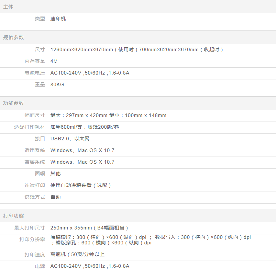This screenshot has height=270, width=276.
Task: Select the 80KG weight value
Action: point(57,85)
